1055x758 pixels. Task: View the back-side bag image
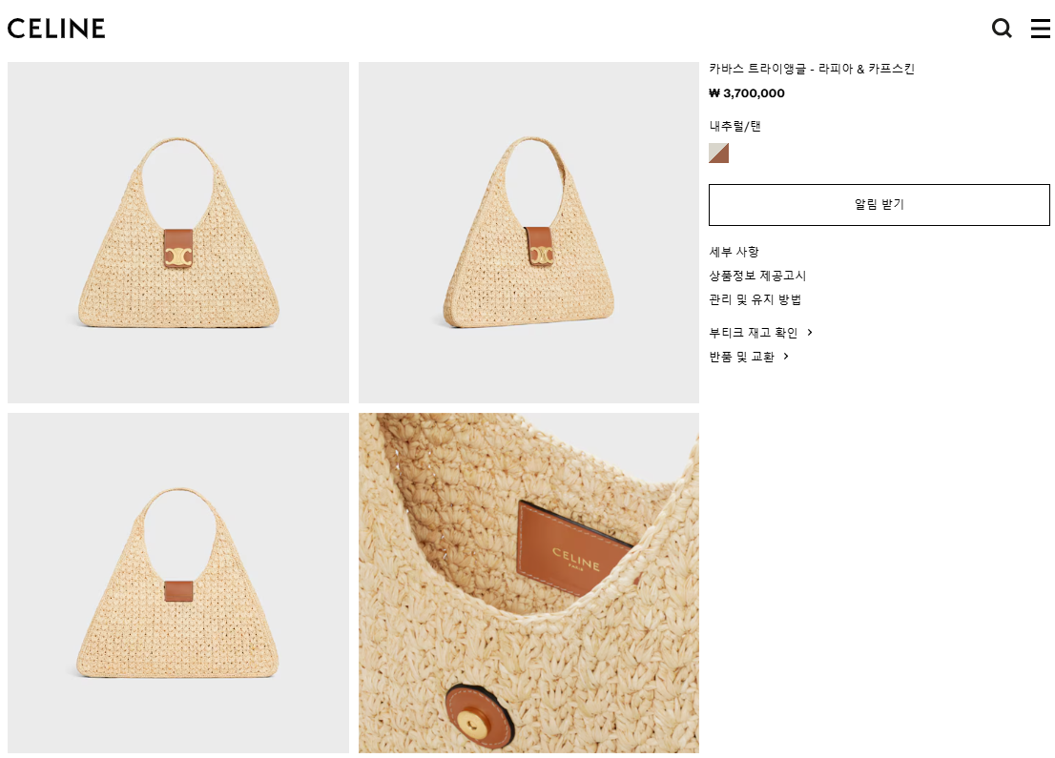[x=178, y=584]
